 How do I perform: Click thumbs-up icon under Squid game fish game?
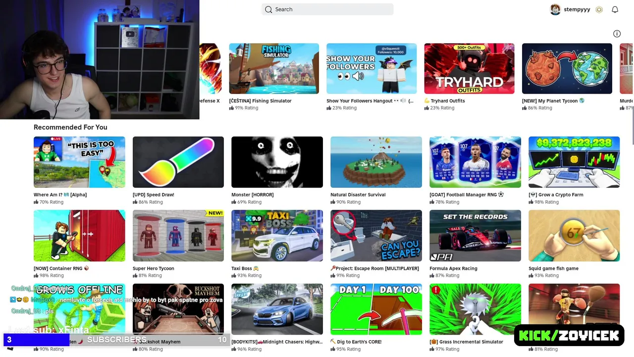[531, 275]
